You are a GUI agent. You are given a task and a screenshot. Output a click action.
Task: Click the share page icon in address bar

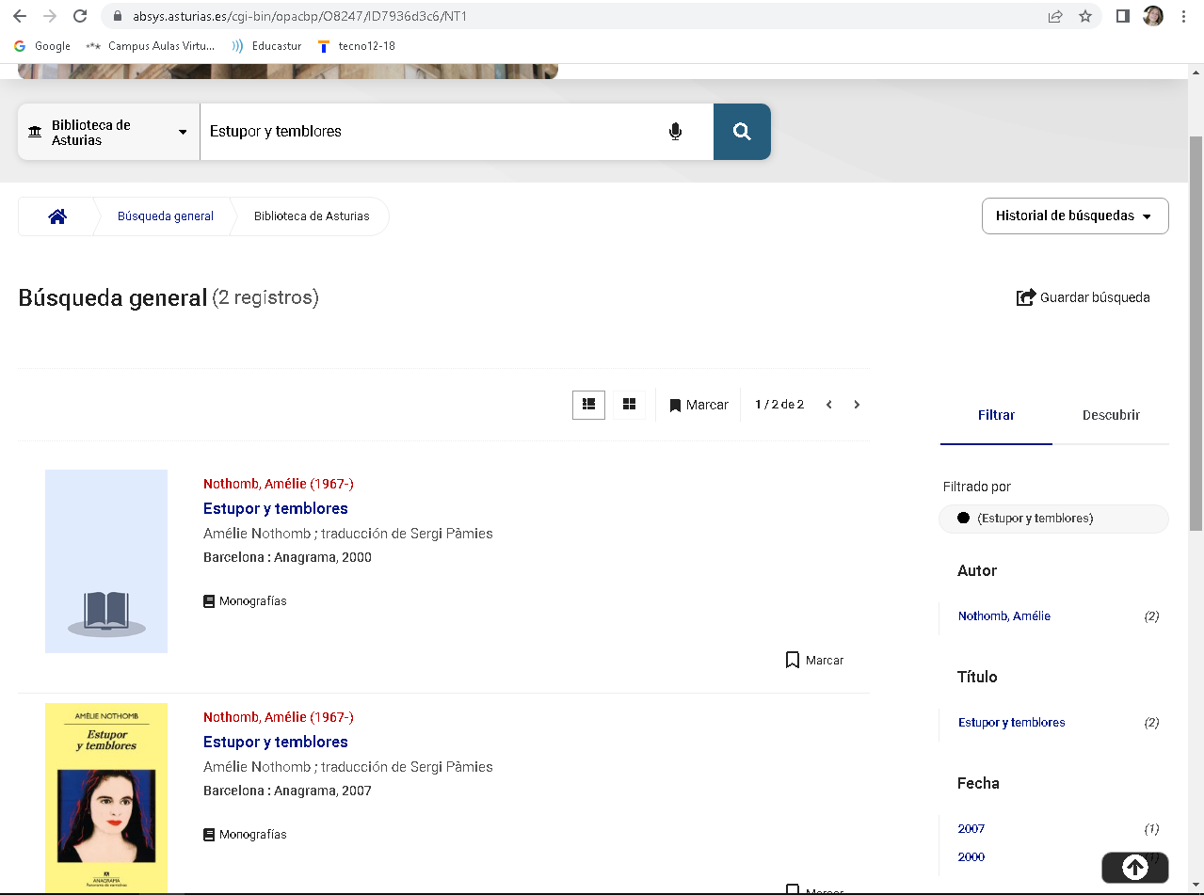click(x=1055, y=16)
